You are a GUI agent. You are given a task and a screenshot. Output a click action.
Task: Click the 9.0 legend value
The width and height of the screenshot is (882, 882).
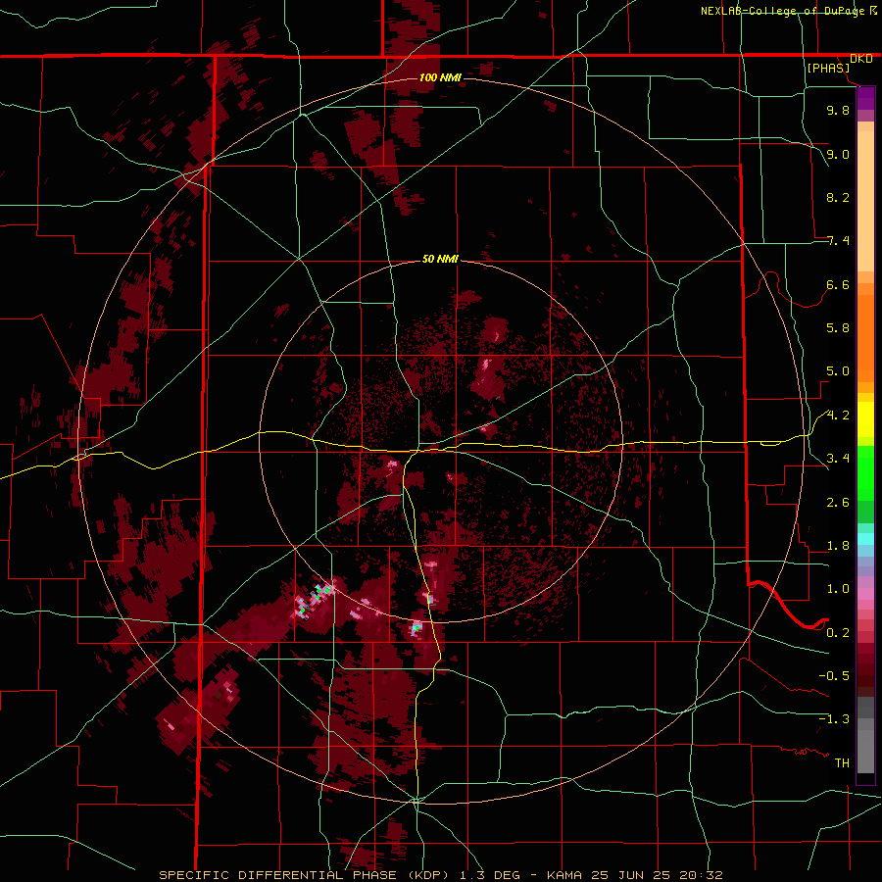tap(838, 154)
